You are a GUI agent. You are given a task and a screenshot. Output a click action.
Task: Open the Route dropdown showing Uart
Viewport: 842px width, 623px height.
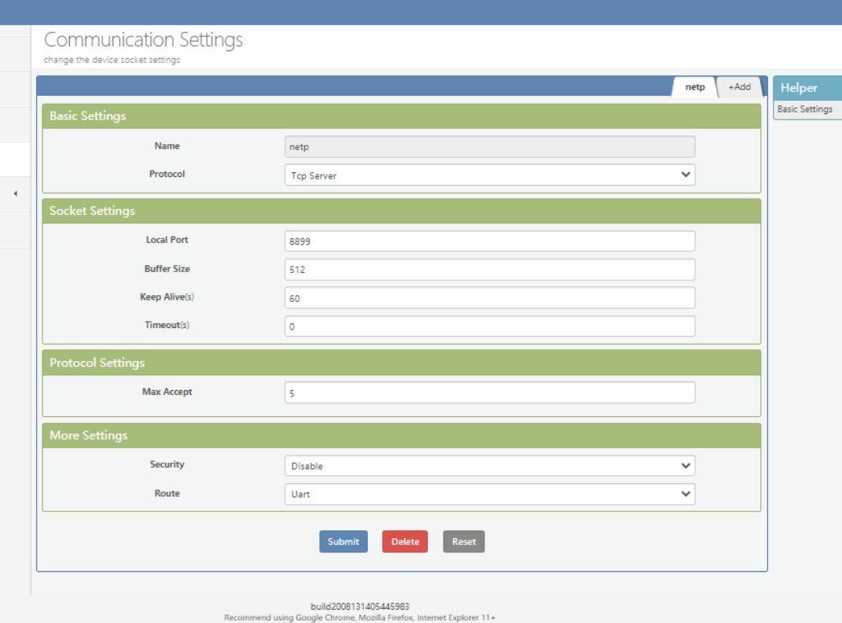(x=489, y=494)
